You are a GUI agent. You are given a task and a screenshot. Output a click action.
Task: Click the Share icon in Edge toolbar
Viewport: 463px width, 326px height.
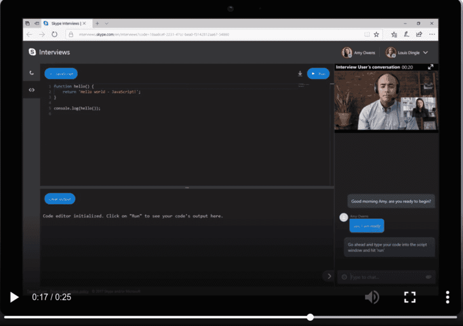[x=419, y=34]
